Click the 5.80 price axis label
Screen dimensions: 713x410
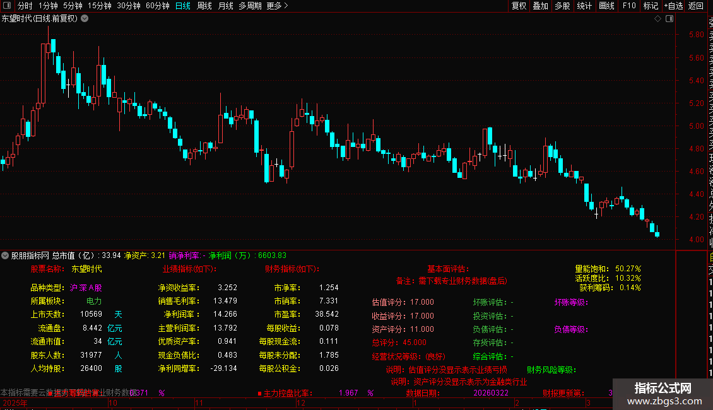pyautogui.click(x=696, y=35)
